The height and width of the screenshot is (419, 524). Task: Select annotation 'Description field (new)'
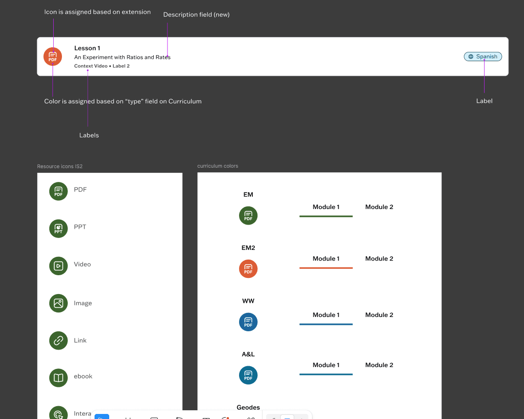pyautogui.click(x=196, y=15)
